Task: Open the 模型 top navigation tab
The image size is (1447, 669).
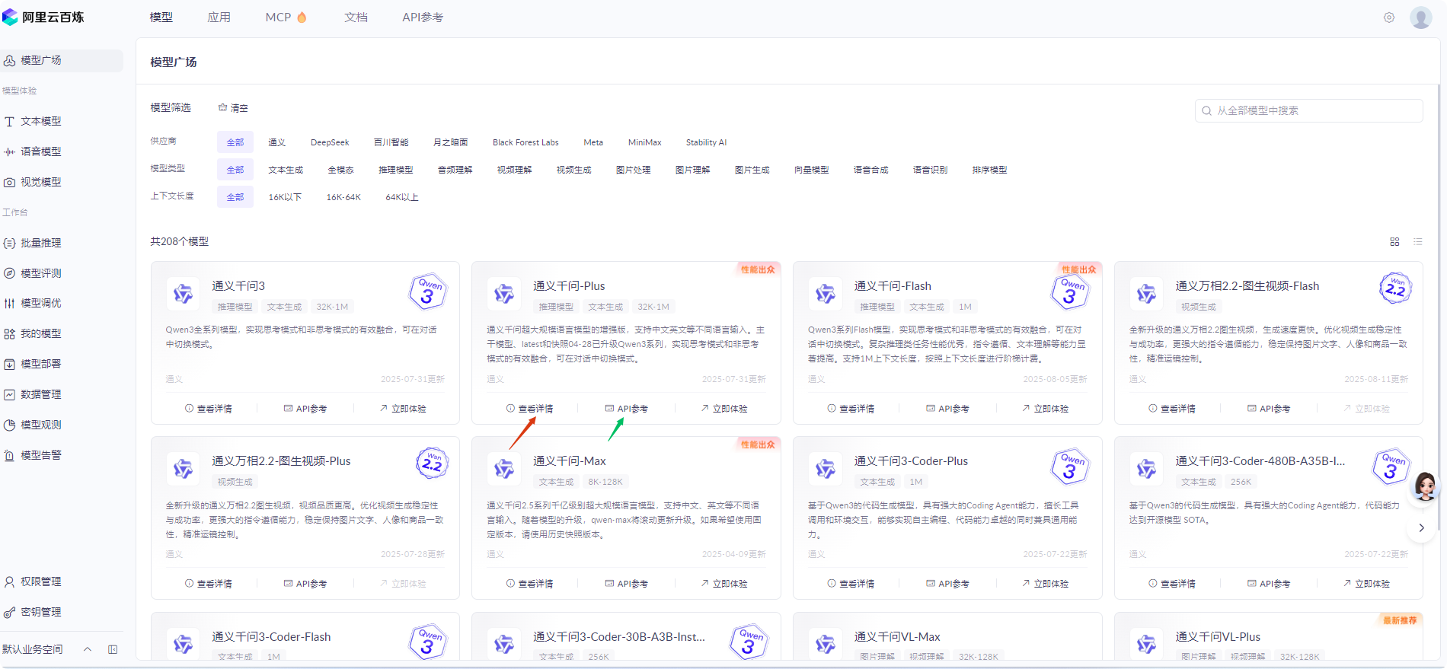Action: 161,18
